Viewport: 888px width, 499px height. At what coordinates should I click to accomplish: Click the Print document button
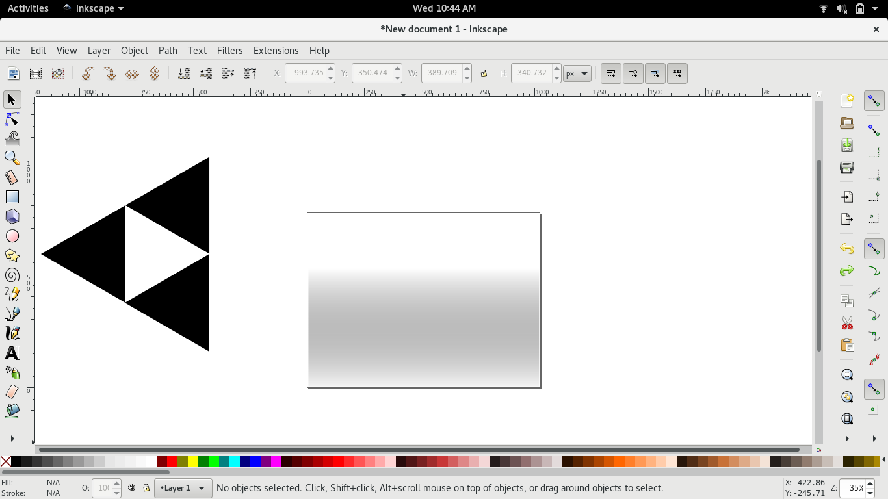(x=846, y=168)
